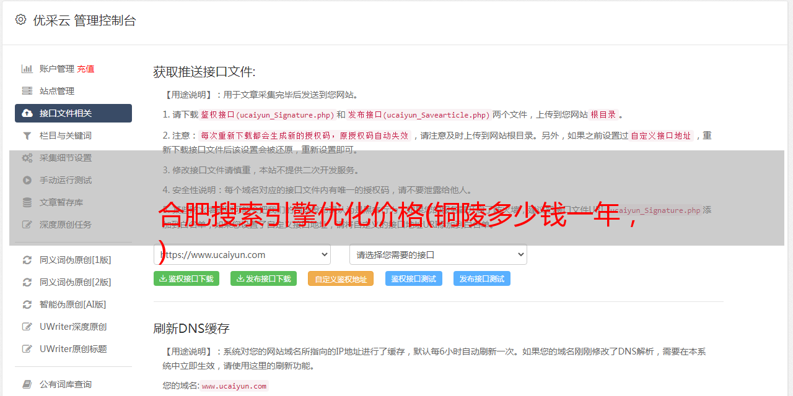Click the orange 自定义鉴权地址 button
The height and width of the screenshot is (396, 793).
click(x=341, y=278)
